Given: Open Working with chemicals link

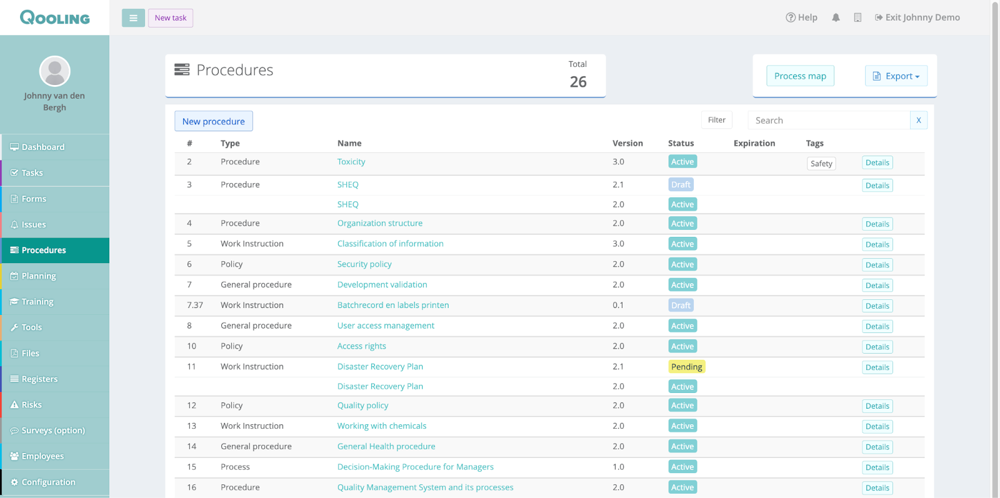Looking at the screenshot, I should coord(382,426).
